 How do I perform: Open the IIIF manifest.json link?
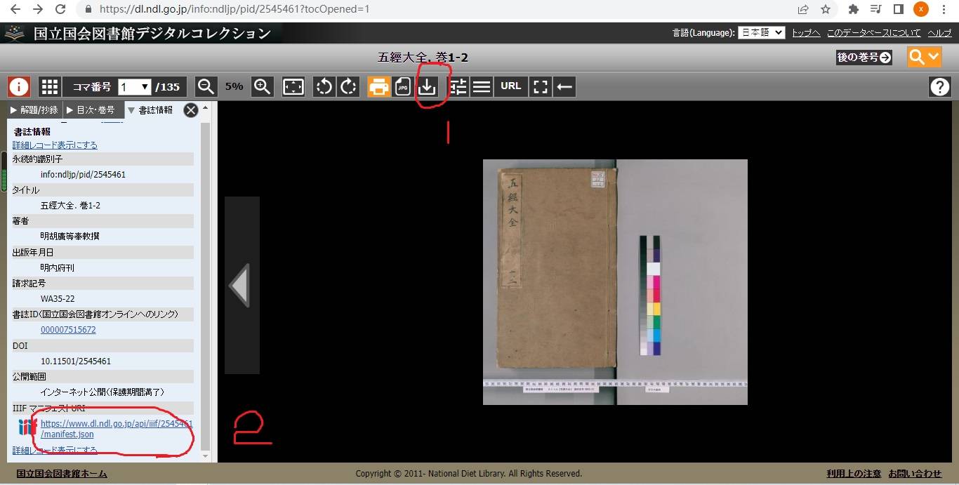click(116, 429)
